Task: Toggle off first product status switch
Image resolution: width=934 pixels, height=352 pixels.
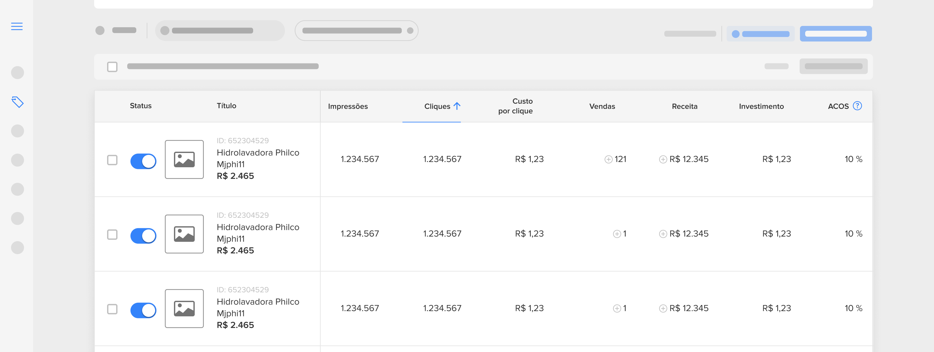Action: point(143,161)
